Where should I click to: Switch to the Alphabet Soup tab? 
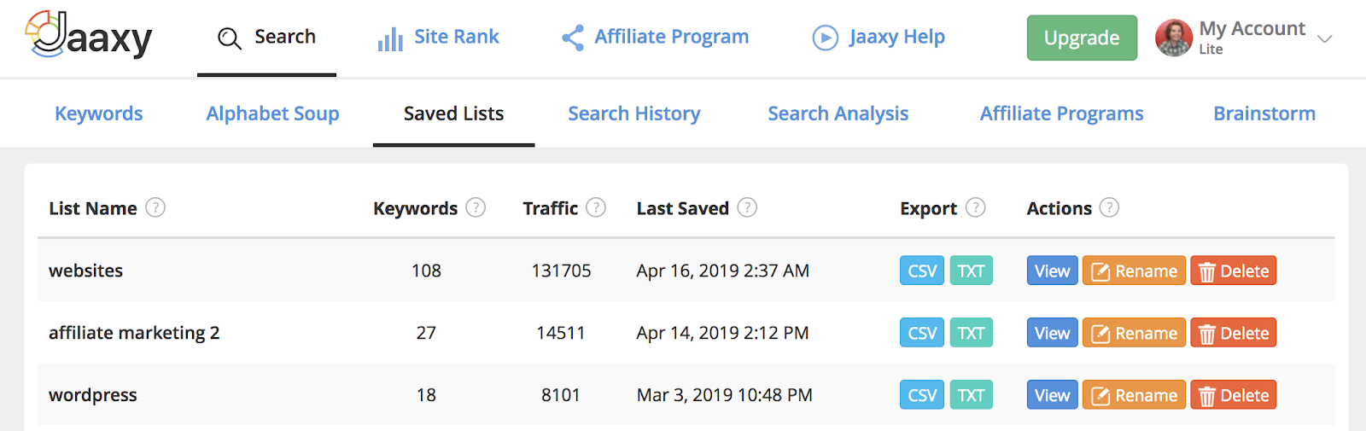coord(272,114)
